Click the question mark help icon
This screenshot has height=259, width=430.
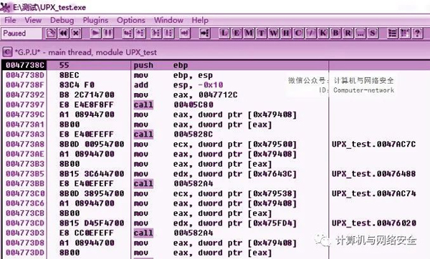pos(417,34)
